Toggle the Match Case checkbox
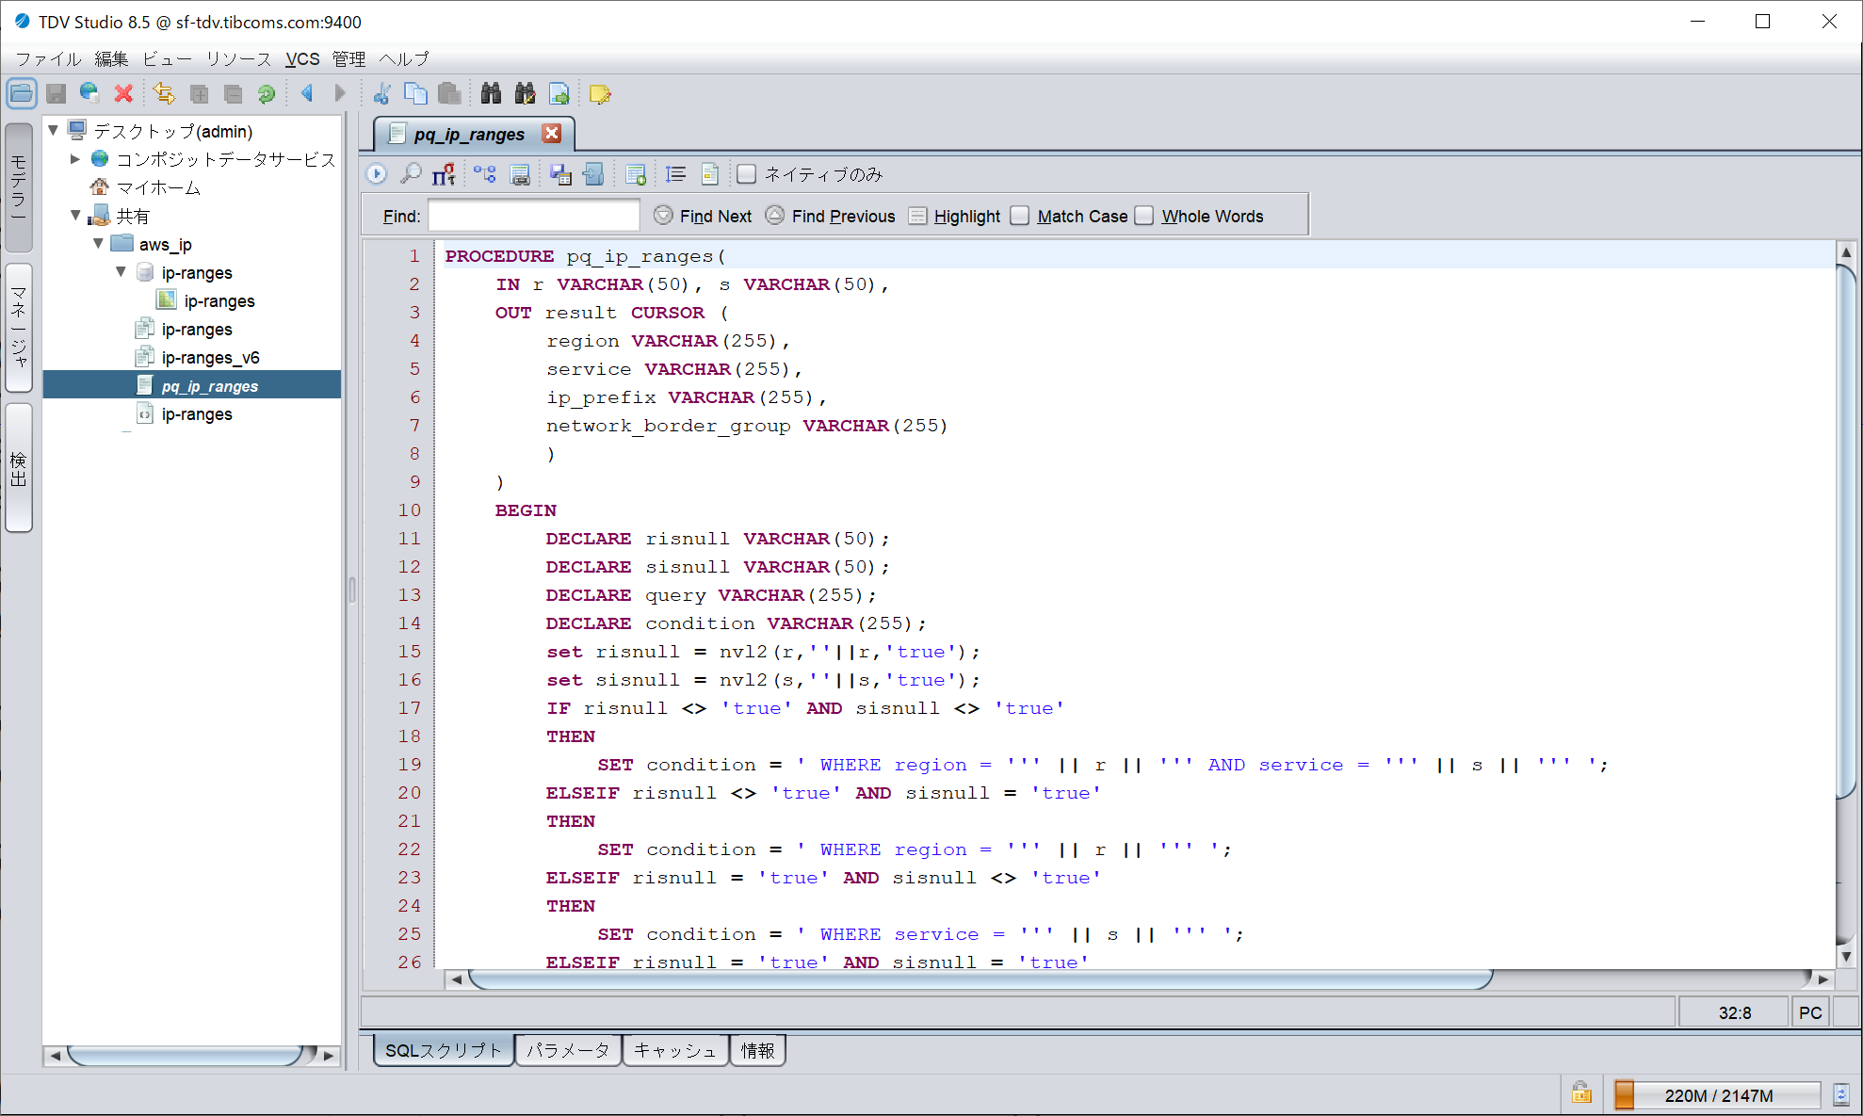The image size is (1863, 1116). coord(1020,216)
